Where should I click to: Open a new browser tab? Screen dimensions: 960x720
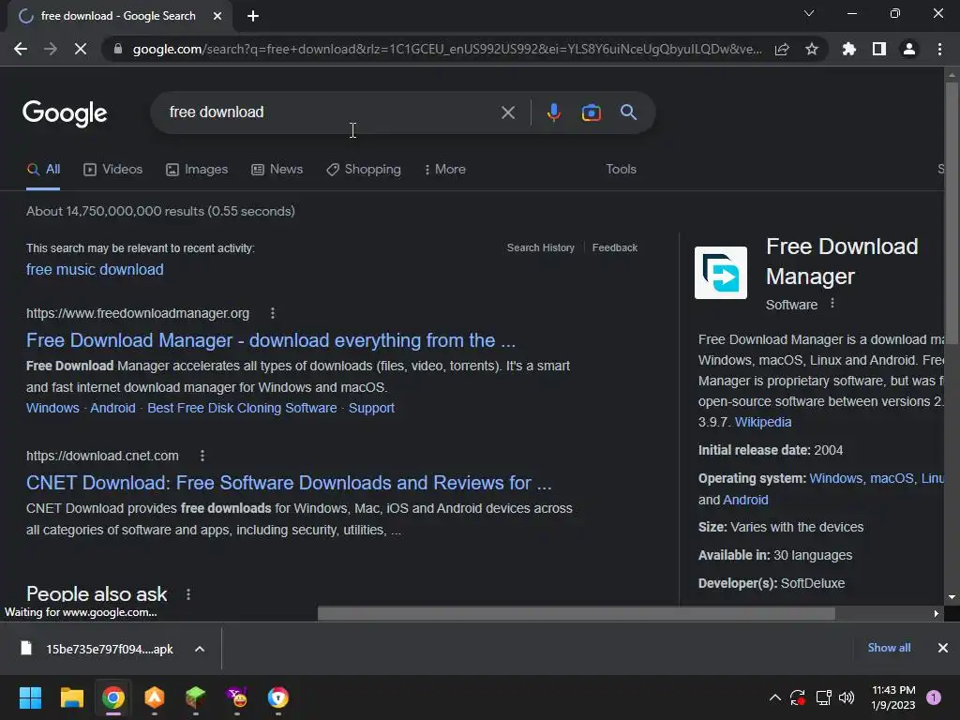[253, 16]
